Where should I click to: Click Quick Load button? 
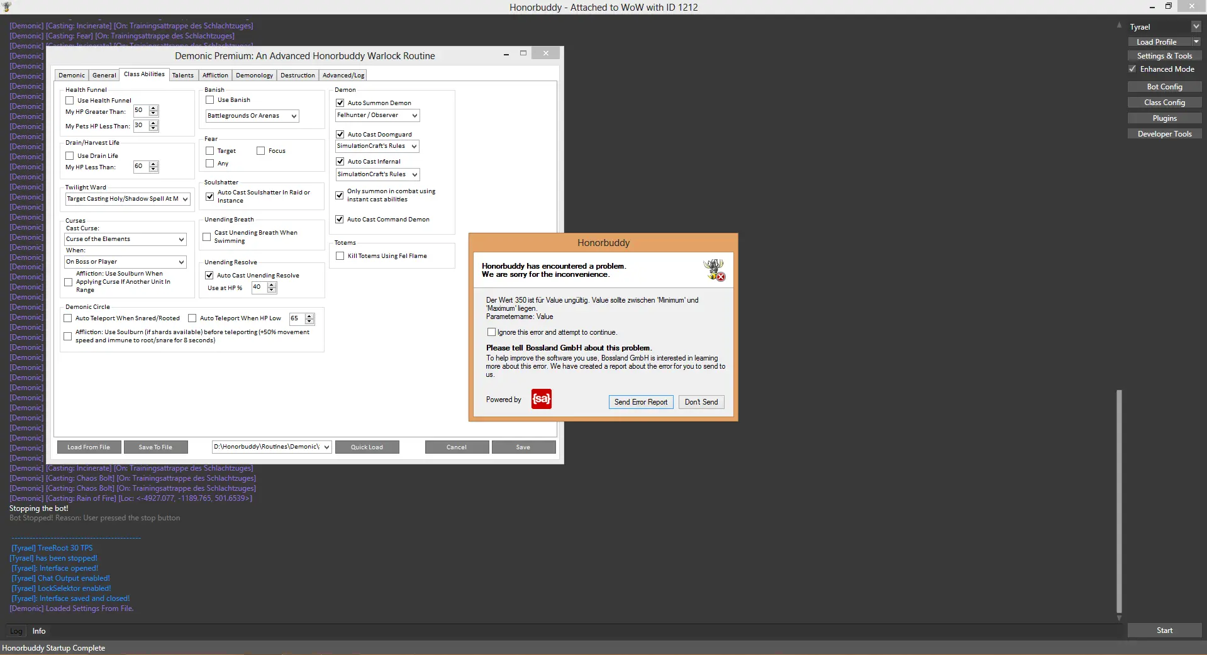coord(367,447)
